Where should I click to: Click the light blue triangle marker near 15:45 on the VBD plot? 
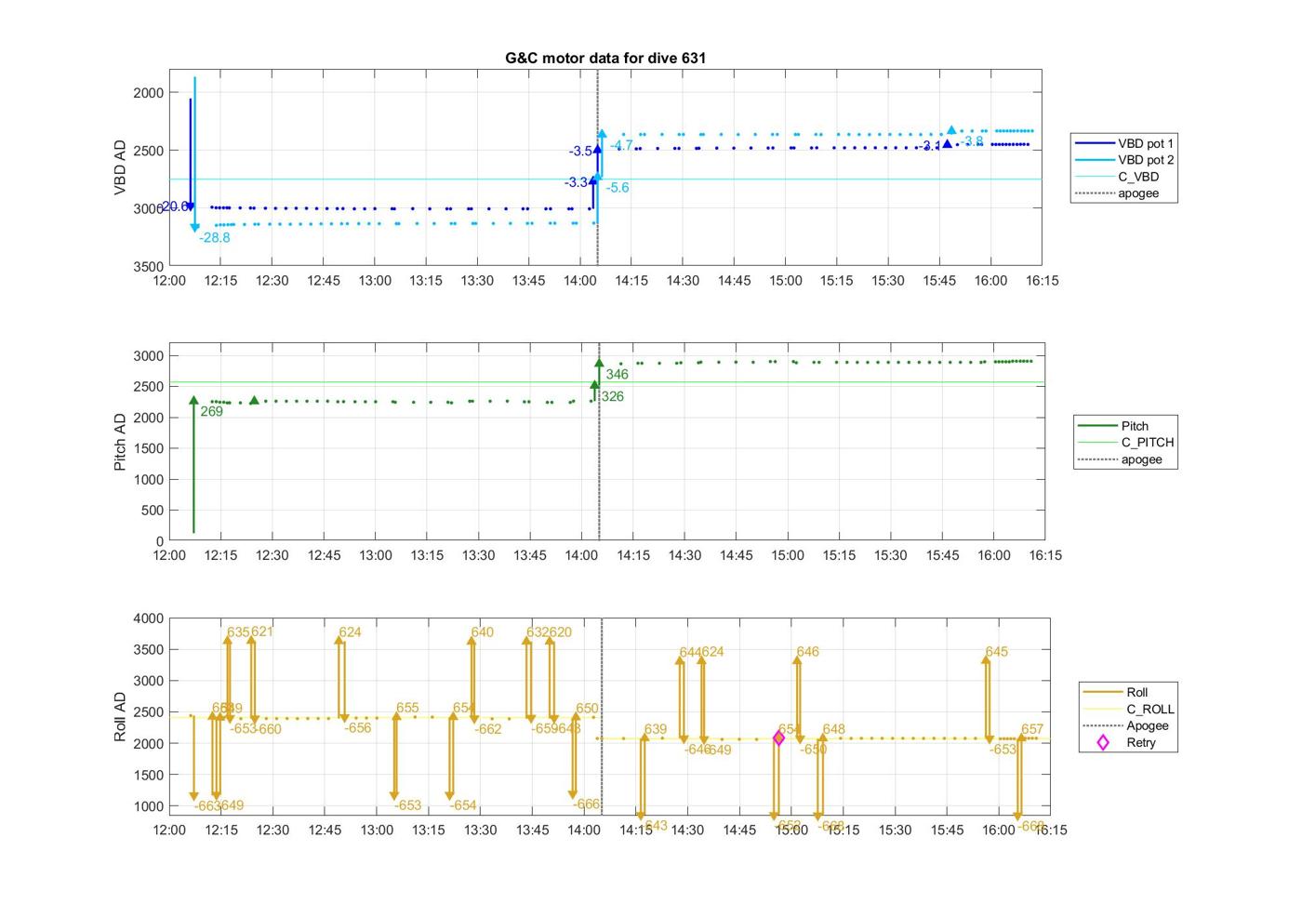click(x=951, y=130)
